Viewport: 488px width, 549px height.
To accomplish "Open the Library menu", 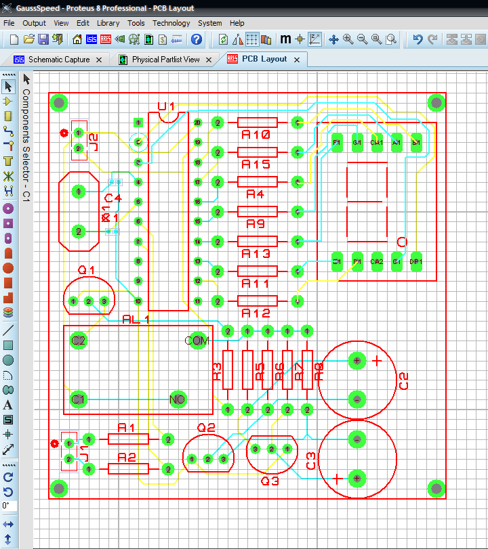I will point(108,23).
